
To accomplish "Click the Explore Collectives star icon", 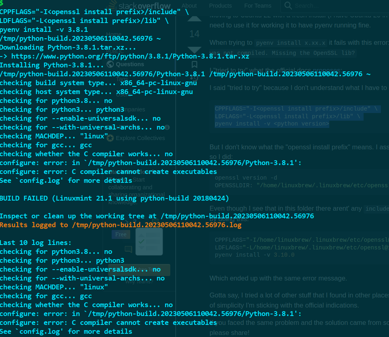I will (110, 138).
